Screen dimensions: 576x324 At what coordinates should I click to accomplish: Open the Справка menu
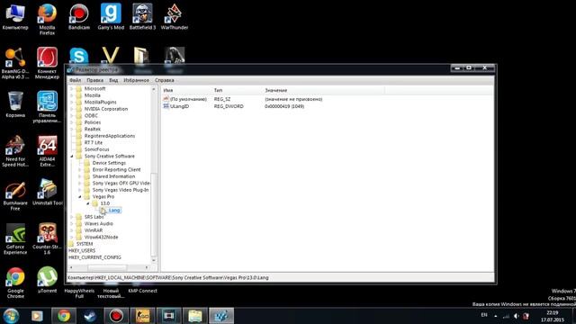click(x=164, y=80)
